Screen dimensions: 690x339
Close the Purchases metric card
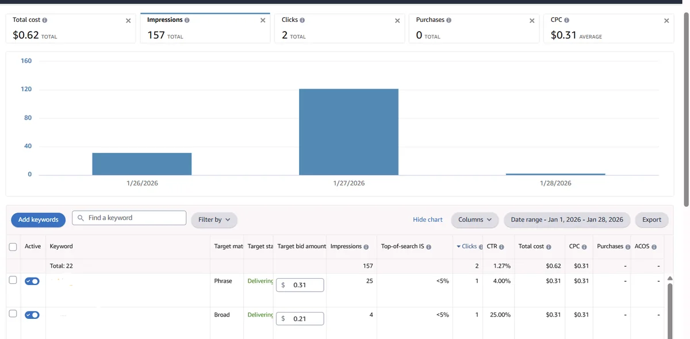(x=532, y=21)
